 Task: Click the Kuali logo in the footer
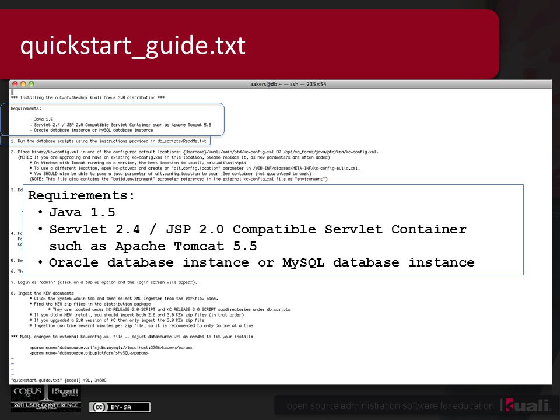527,405
